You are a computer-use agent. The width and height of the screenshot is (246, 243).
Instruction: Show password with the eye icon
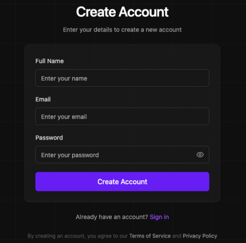tap(200, 155)
